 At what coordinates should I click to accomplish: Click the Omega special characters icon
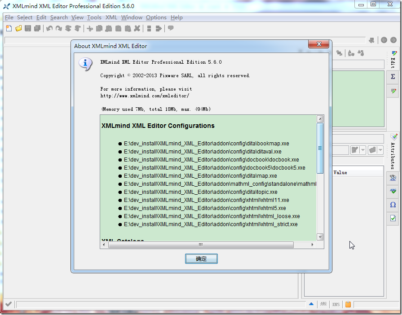(x=393, y=205)
